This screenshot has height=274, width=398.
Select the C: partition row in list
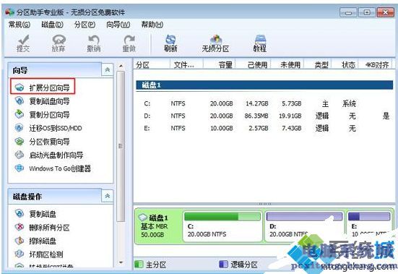pos(264,103)
